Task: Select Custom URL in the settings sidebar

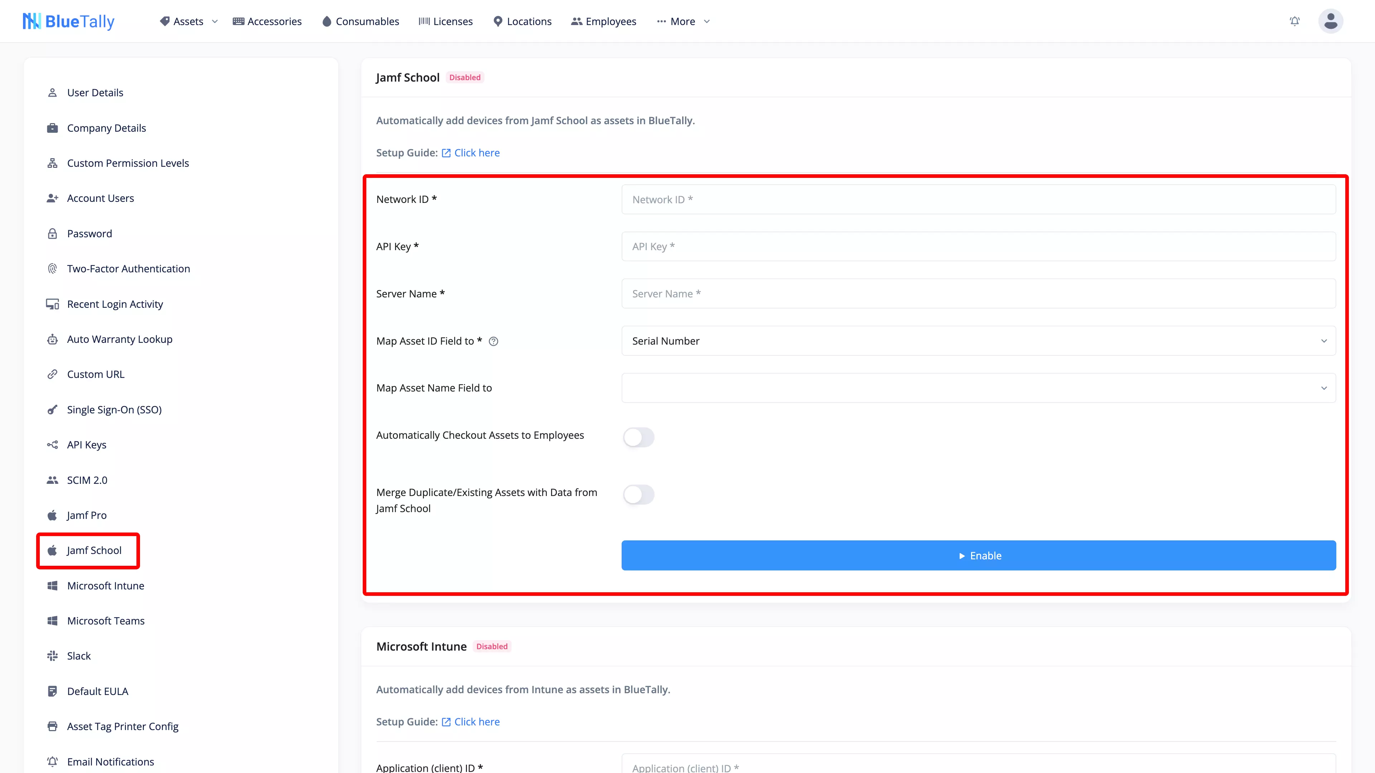Action: point(96,374)
